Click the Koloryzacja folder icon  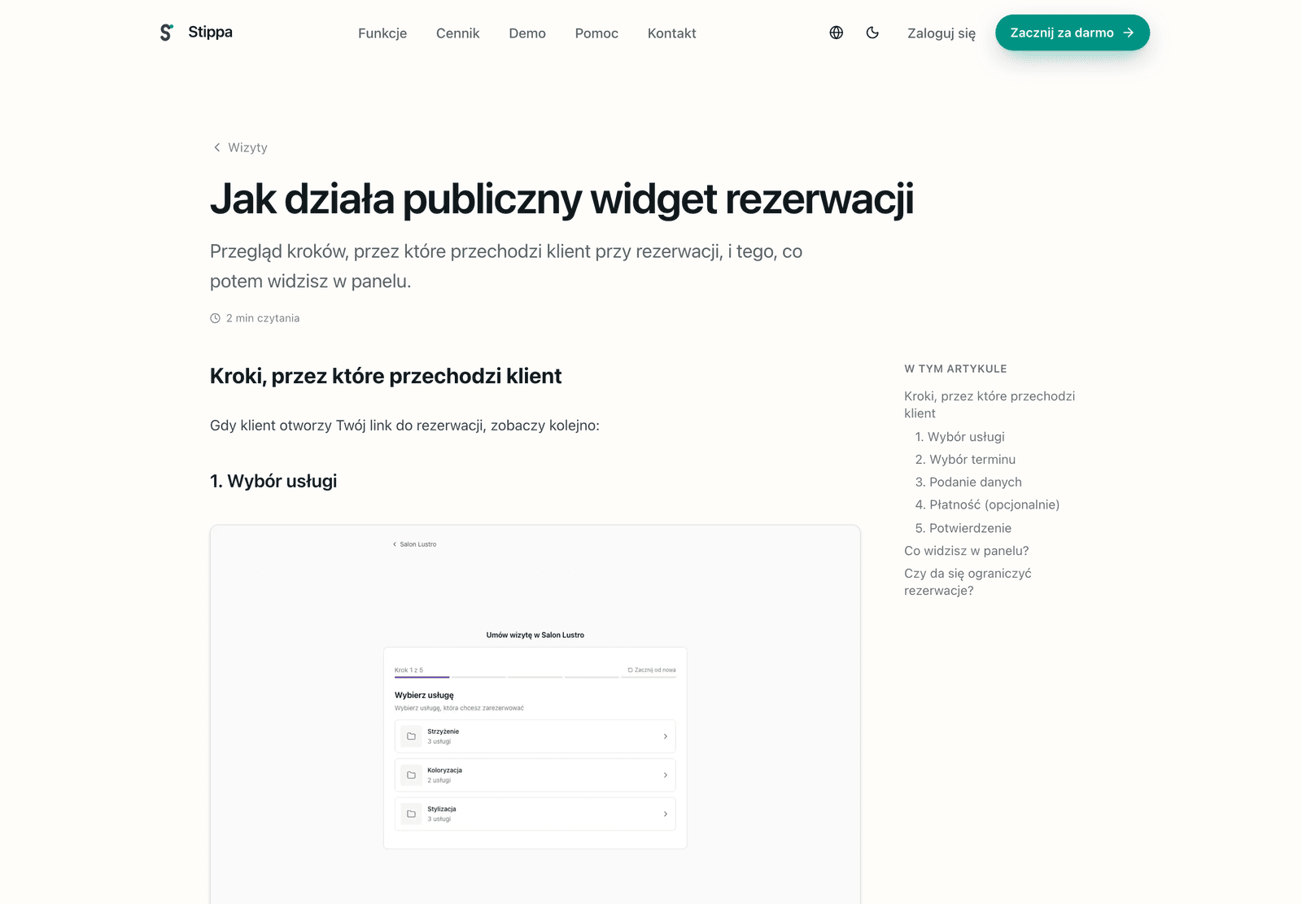[x=411, y=775]
